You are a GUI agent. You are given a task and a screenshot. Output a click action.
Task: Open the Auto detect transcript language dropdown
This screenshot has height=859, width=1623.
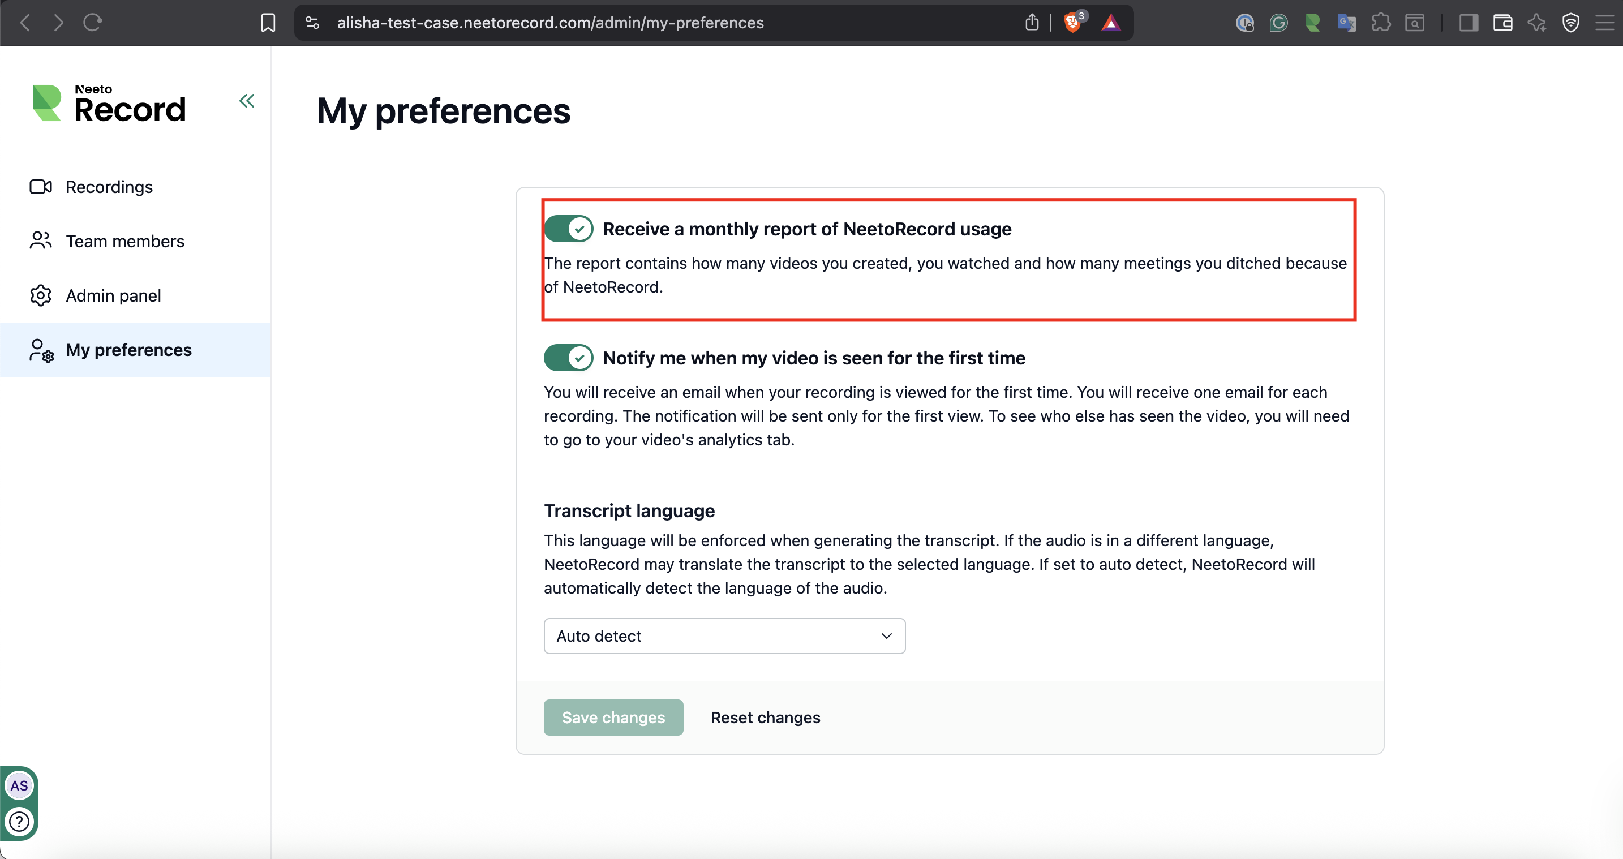(x=723, y=636)
